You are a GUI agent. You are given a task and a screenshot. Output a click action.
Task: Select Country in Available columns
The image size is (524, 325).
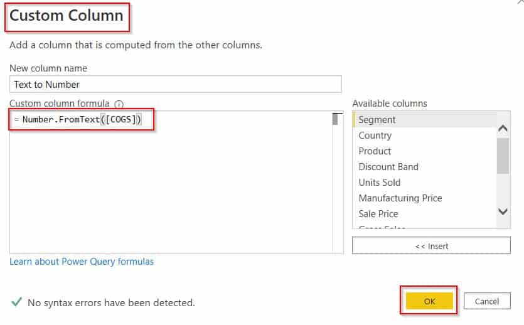click(424, 136)
